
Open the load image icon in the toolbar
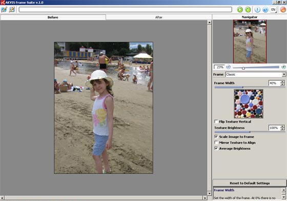coord(4,10)
